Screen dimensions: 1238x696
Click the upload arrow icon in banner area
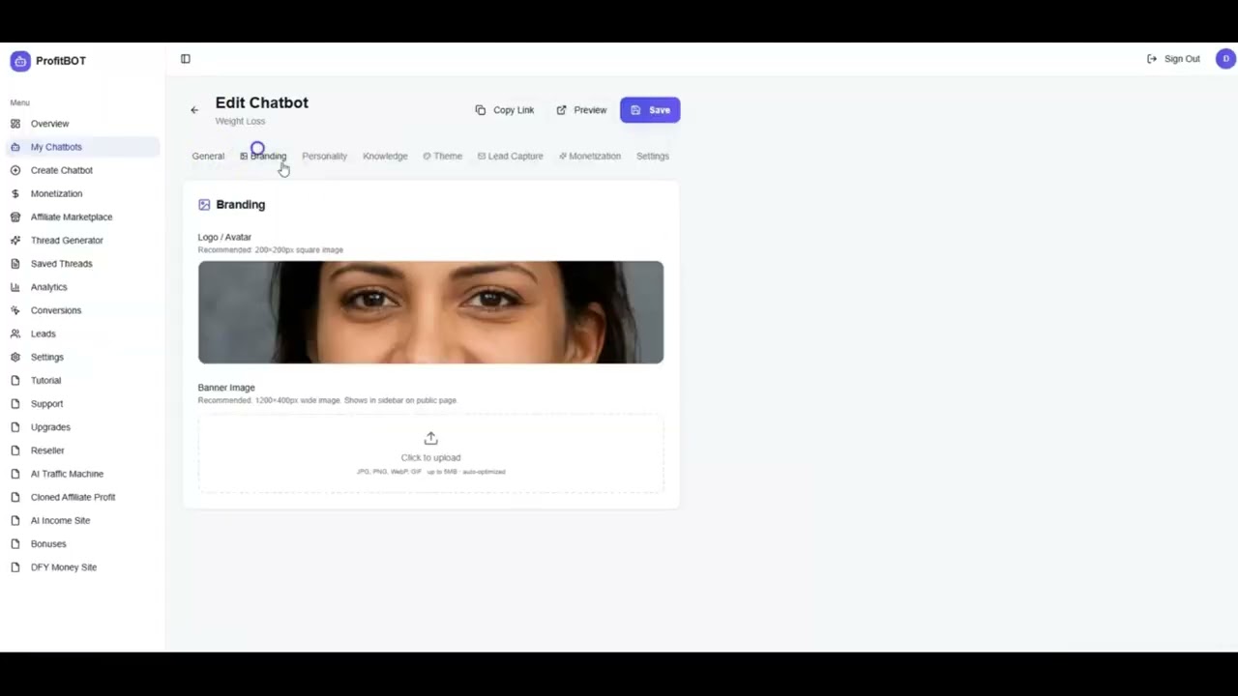430,439
